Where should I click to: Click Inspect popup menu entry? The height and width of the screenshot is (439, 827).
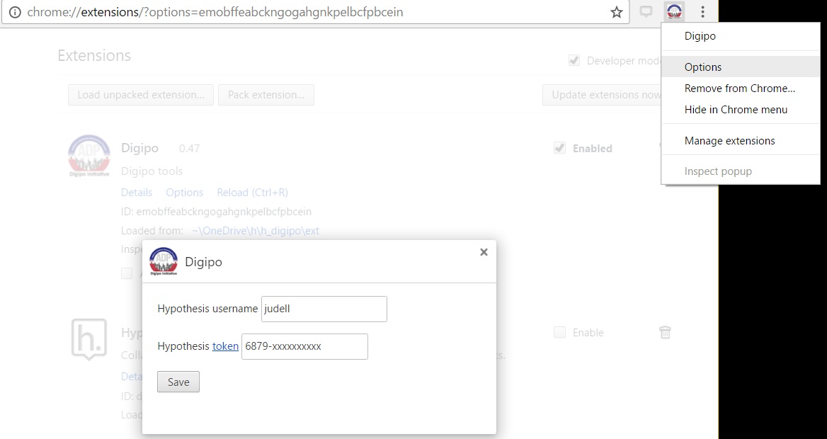741,171
